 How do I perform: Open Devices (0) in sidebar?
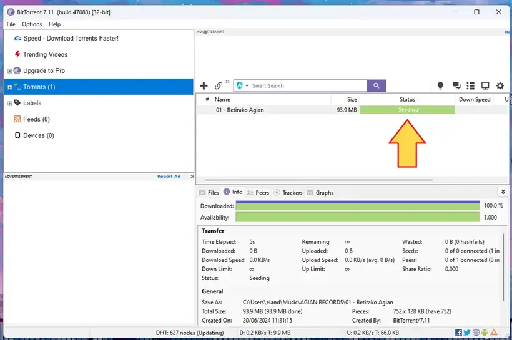[x=38, y=135]
